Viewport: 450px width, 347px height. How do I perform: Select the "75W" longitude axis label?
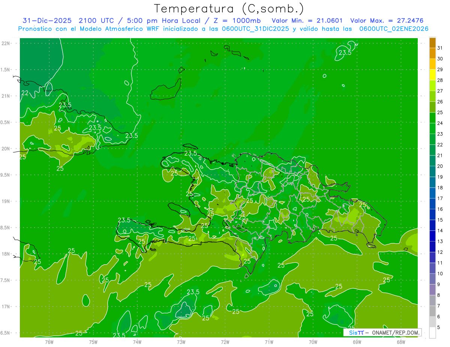[x=93, y=342]
